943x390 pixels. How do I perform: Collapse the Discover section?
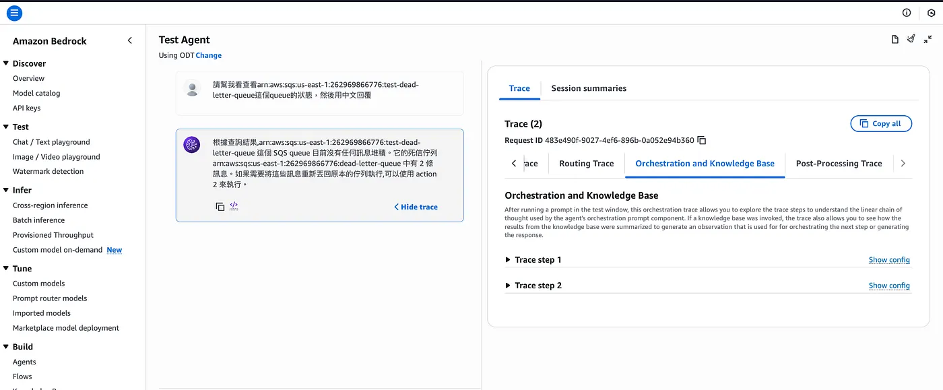coord(5,63)
